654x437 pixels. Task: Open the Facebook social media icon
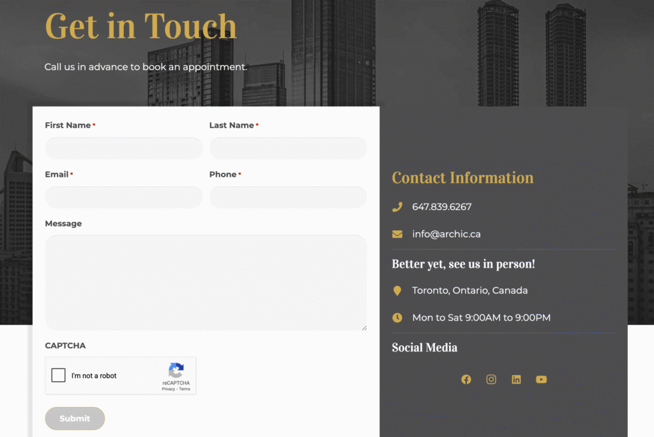coord(466,380)
